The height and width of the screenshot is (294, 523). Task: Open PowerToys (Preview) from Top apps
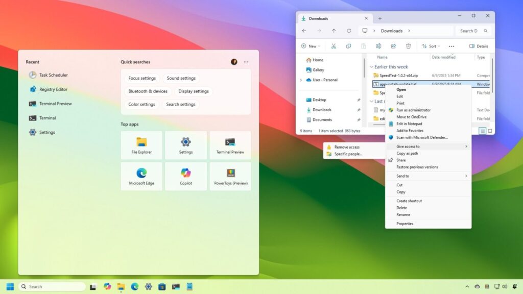pyautogui.click(x=230, y=176)
